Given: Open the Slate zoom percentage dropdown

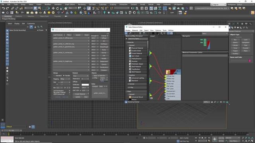Looking at the screenshot, I should [x=206, y=102].
